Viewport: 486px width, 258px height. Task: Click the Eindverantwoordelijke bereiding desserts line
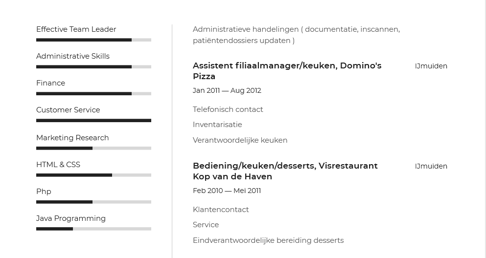(x=268, y=240)
